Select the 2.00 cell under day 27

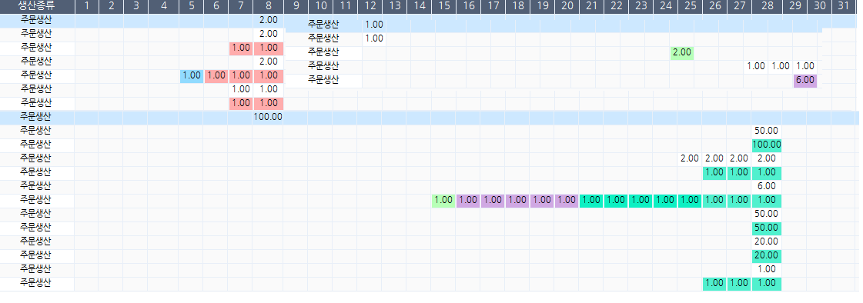(x=739, y=158)
